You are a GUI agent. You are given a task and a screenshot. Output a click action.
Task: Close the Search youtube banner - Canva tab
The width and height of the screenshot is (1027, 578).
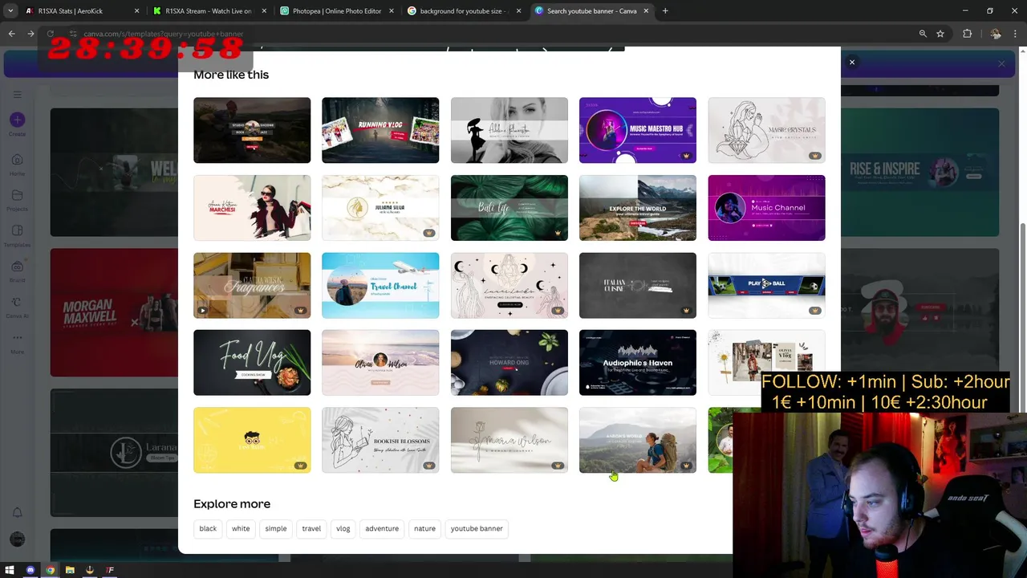pos(646,11)
